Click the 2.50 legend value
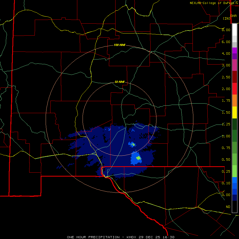The width and height of the screenshot is (239, 239). point(226,77)
